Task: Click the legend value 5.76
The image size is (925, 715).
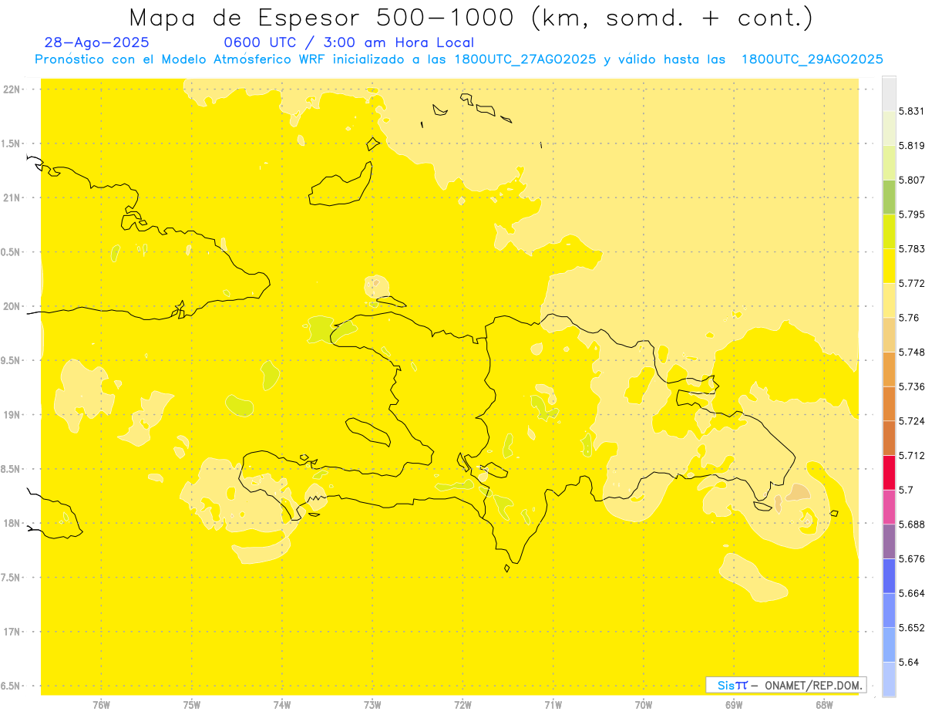Action: tap(909, 317)
